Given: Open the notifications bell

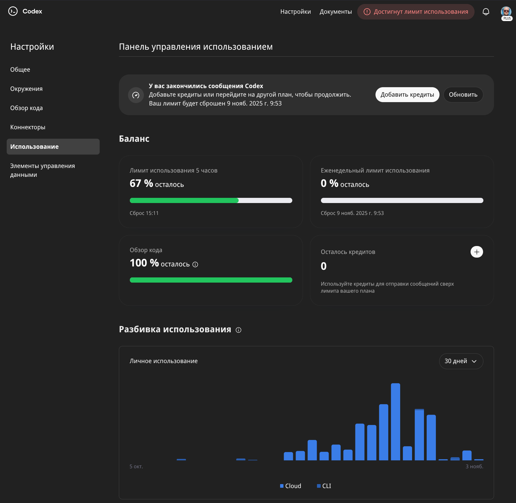Looking at the screenshot, I should [x=486, y=12].
